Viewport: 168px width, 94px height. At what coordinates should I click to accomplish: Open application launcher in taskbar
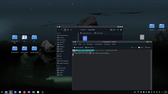point(2,92)
